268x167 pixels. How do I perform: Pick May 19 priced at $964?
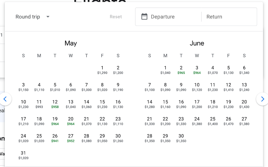[x=55, y=121]
